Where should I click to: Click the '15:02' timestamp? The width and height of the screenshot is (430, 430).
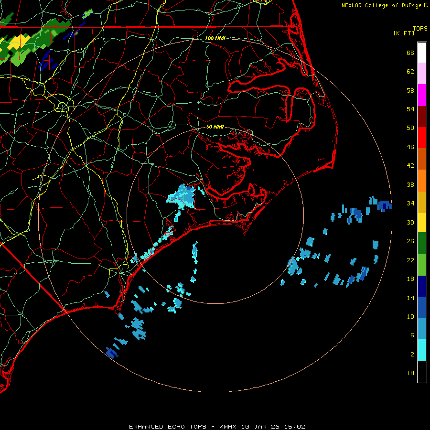click(295, 427)
